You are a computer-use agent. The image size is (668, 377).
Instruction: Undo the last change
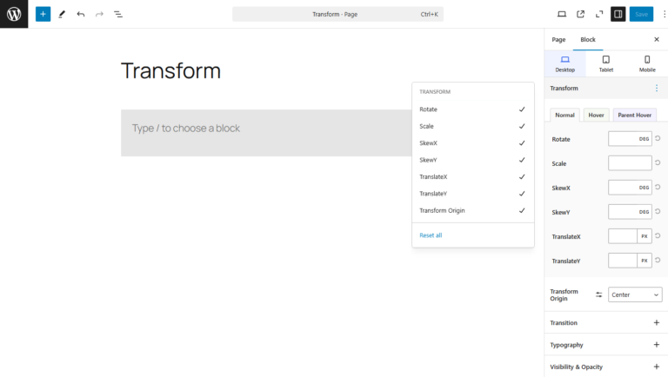pos(81,14)
